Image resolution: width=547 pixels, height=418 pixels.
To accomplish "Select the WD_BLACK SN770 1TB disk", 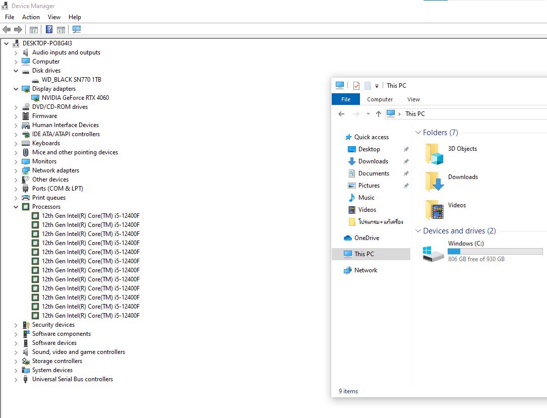I will click(71, 80).
